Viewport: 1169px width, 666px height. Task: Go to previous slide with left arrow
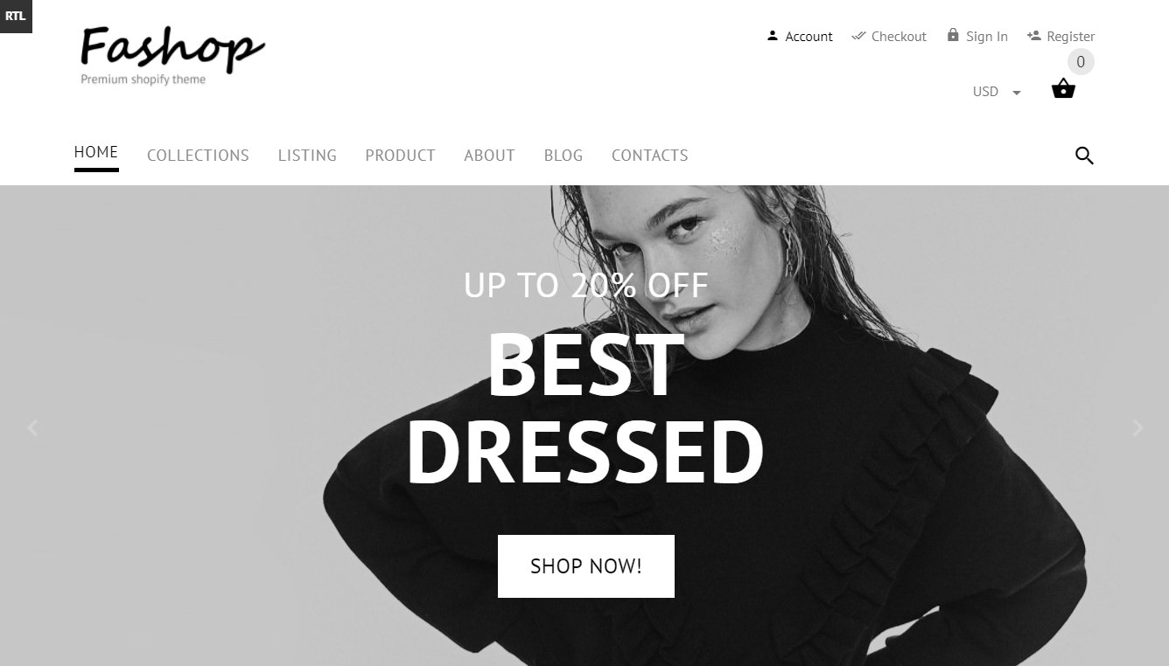33,427
